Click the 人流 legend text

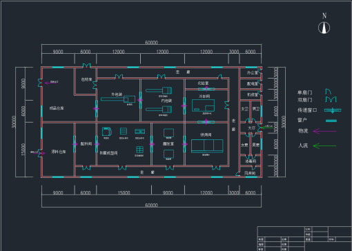(303, 145)
